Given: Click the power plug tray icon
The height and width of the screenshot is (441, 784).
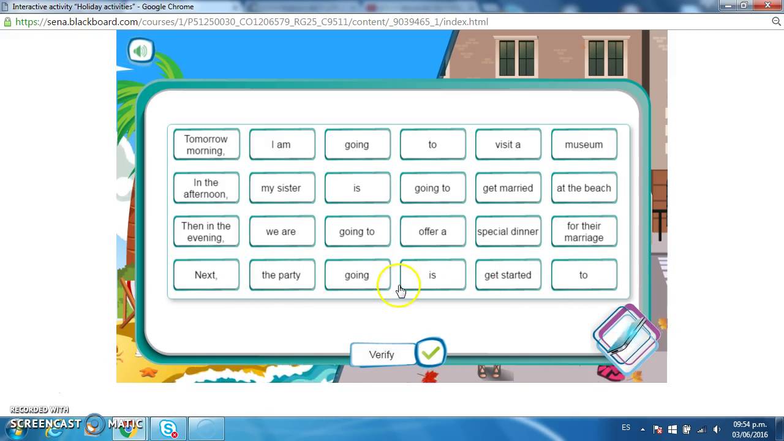Looking at the screenshot, I should tap(687, 429).
